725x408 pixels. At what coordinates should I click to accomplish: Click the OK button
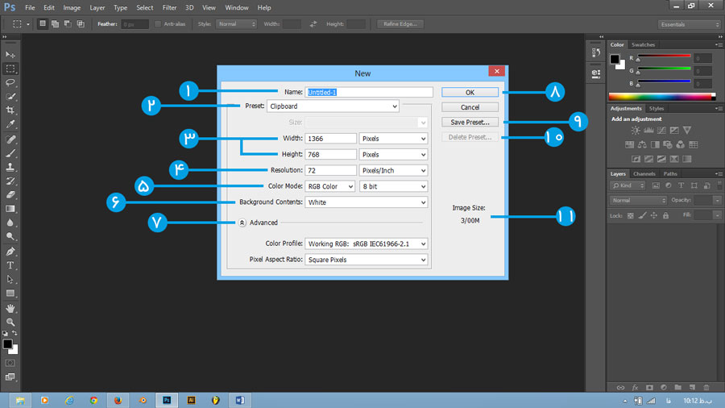(x=470, y=93)
